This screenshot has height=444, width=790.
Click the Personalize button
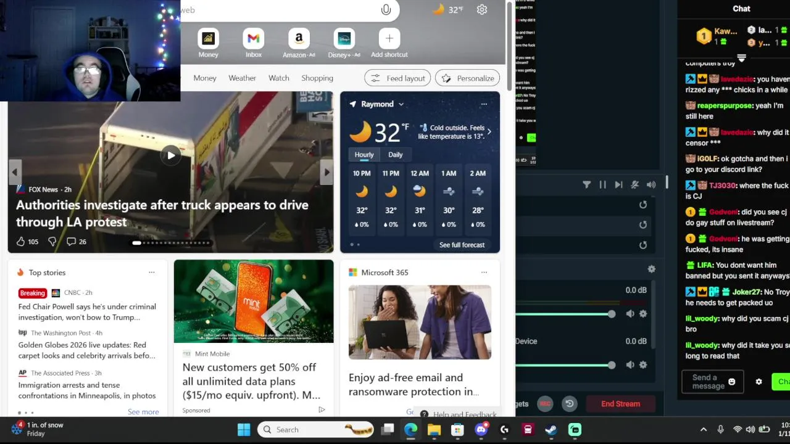[x=467, y=78]
